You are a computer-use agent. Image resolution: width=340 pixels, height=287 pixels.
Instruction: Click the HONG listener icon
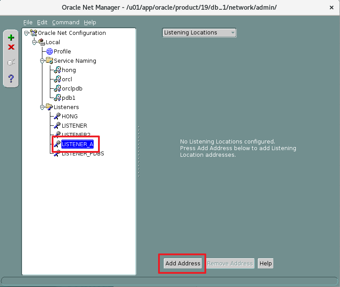(x=57, y=117)
